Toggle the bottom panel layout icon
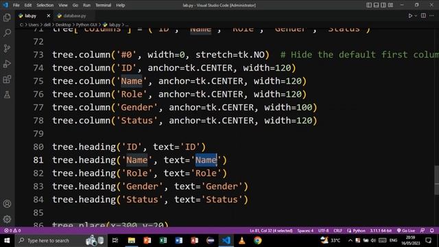The image size is (439, 247). click(x=377, y=5)
